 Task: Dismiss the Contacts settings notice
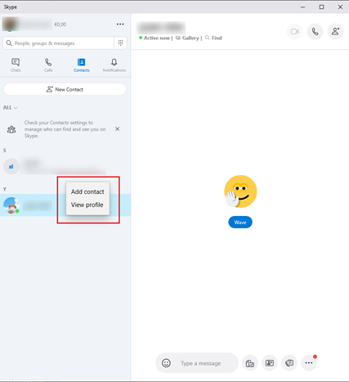coord(118,129)
